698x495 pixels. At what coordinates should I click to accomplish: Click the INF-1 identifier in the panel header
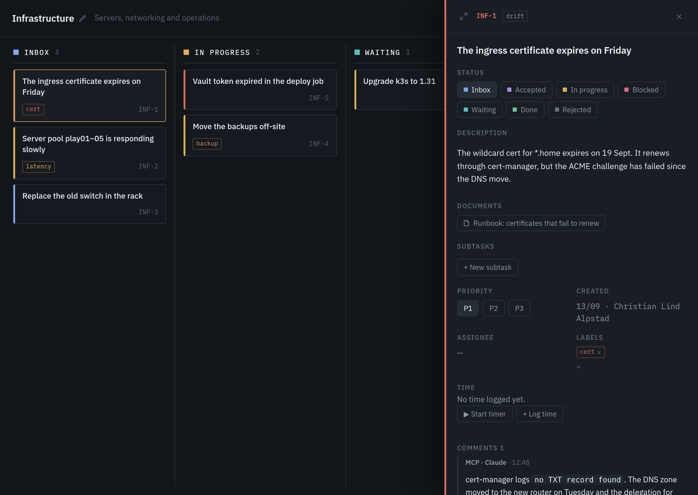[486, 16]
